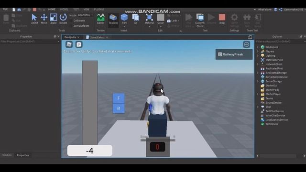
Task: Click the Color picker button
Action: (x=161, y=19)
